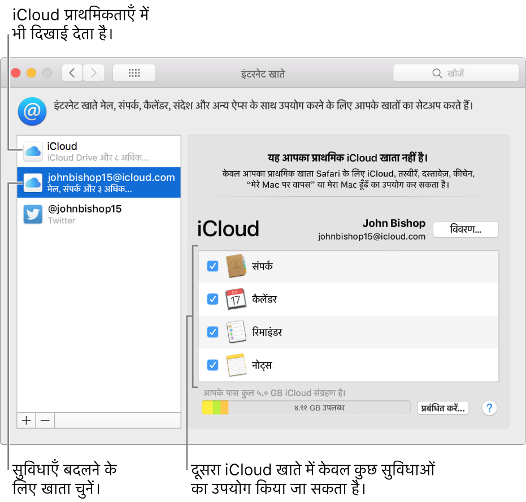This screenshot has width=526, height=502.
Task: Open iCloud storage via प्रबंधित करें... button
Action: pyautogui.click(x=443, y=408)
